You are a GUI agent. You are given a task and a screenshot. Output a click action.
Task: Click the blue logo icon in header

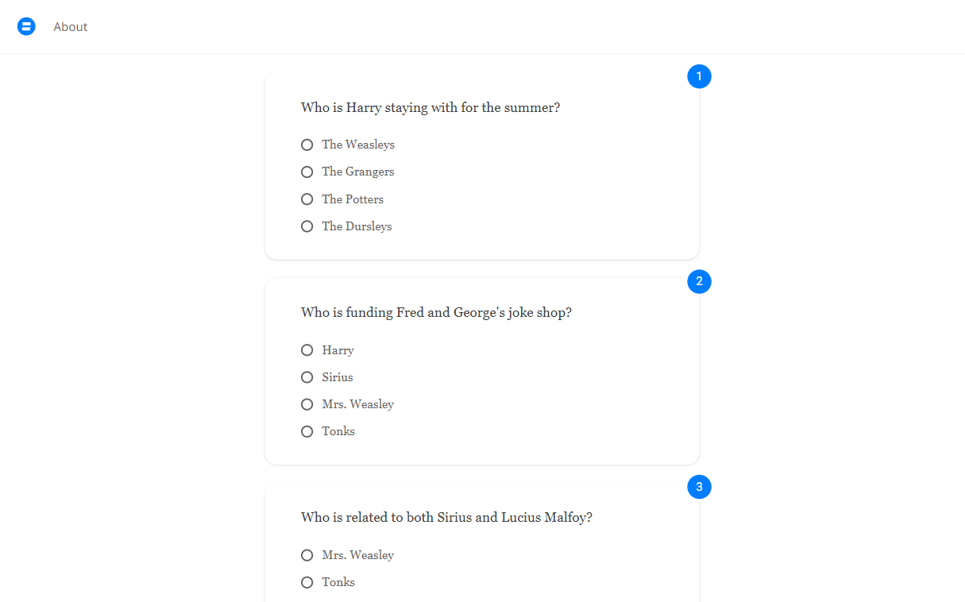coord(26,27)
